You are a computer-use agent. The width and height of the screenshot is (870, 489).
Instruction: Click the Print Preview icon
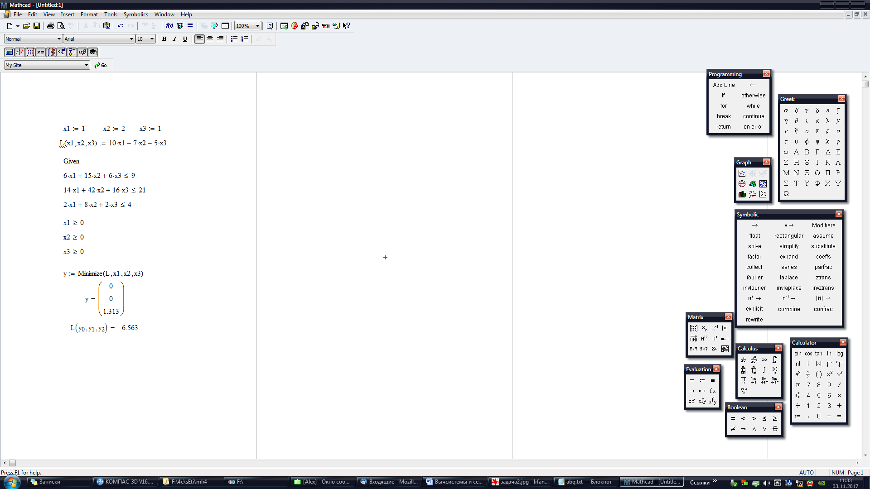pyautogui.click(x=61, y=26)
